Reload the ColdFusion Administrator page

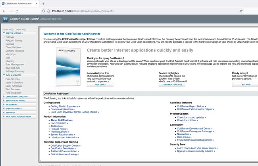point(17,11)
